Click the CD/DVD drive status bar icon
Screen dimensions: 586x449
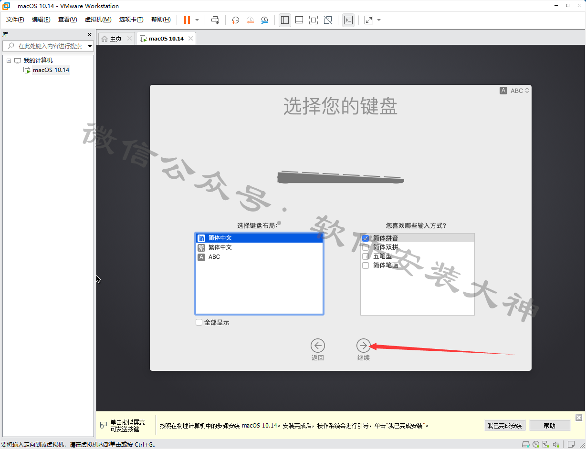(x=536, y=444)
